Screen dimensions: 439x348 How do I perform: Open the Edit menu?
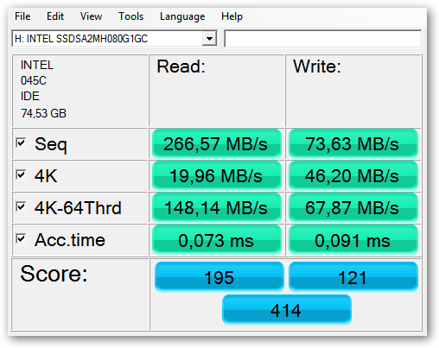pos(55,16)
